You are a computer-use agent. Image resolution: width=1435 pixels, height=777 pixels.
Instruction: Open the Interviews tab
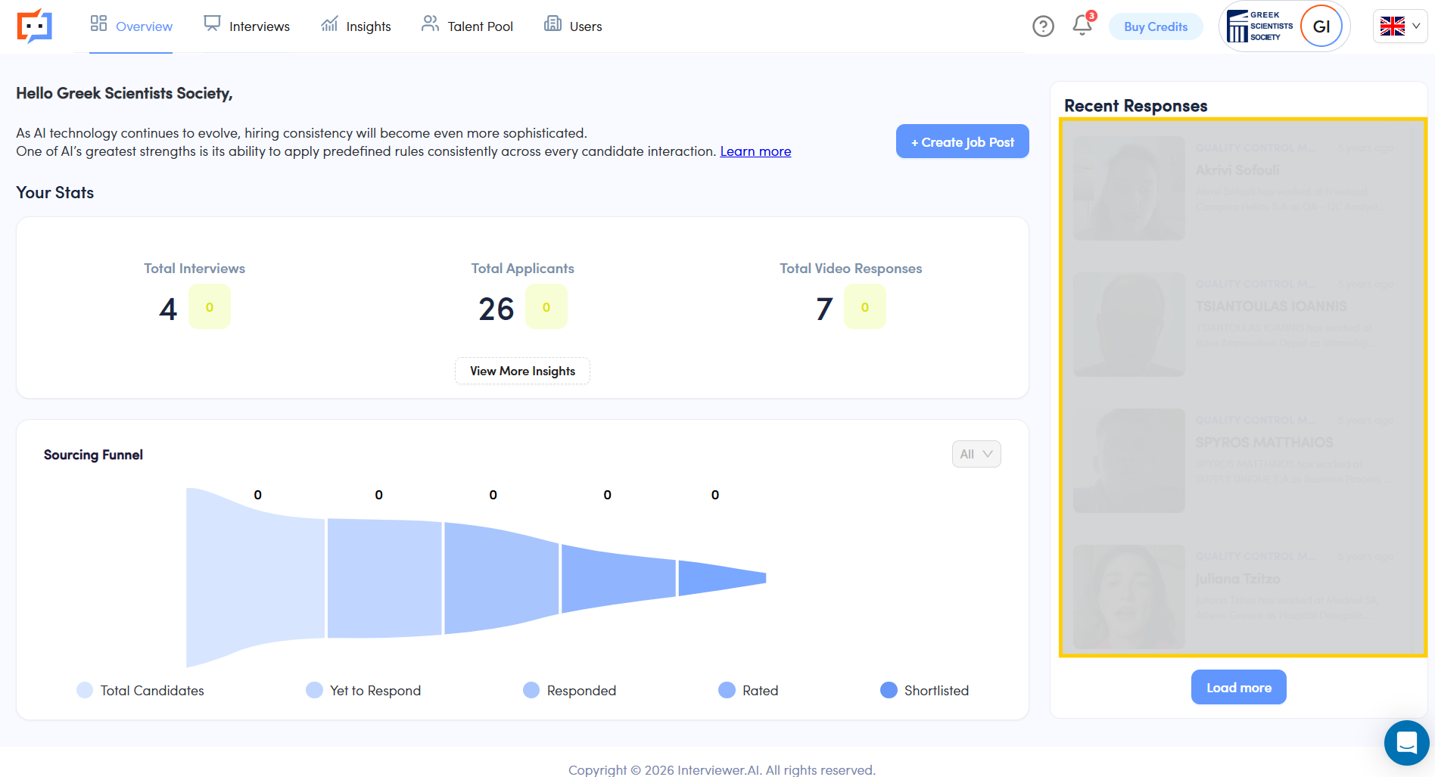click(247, 26)
